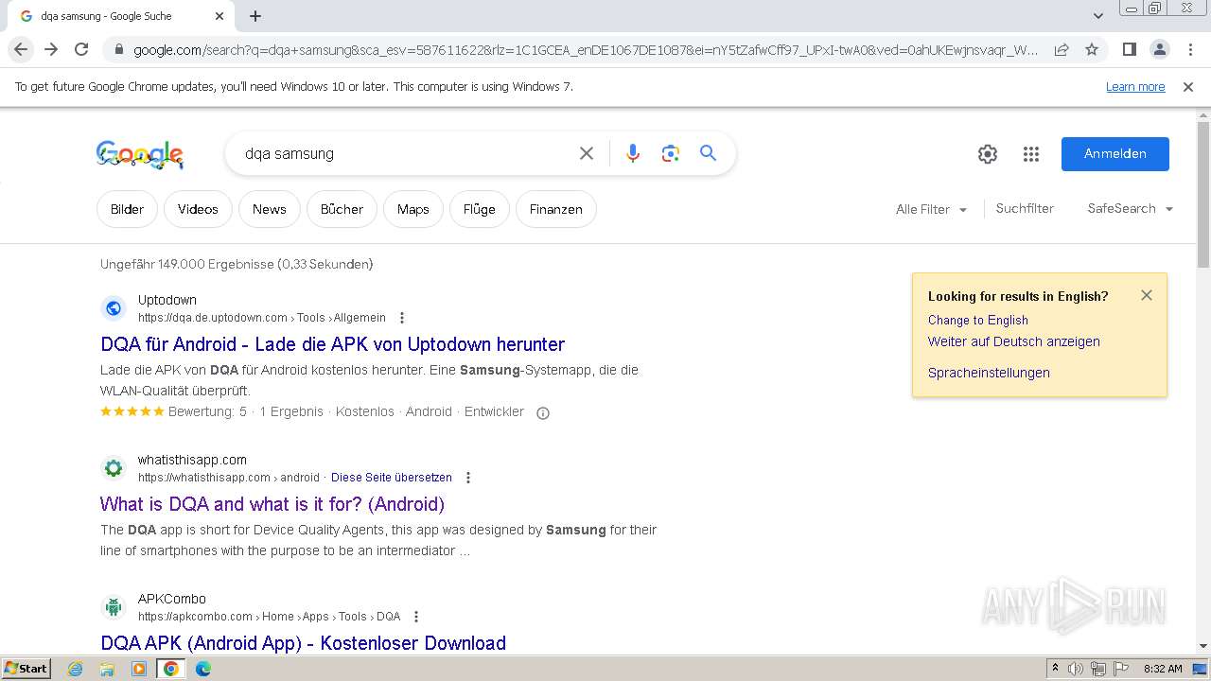Click the Uptodown site favicon

tap(114, 308)
